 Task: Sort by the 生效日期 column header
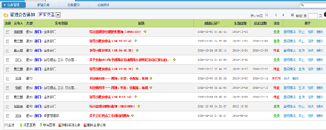pos(240,23)
